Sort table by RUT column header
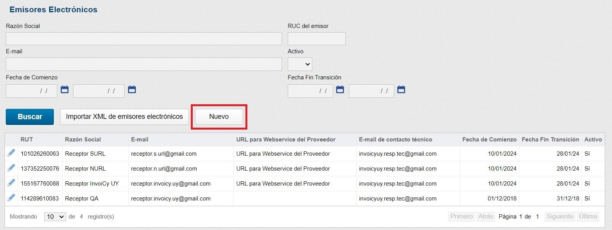This screenshot has width=612, height=230. (x=27, y=140)
